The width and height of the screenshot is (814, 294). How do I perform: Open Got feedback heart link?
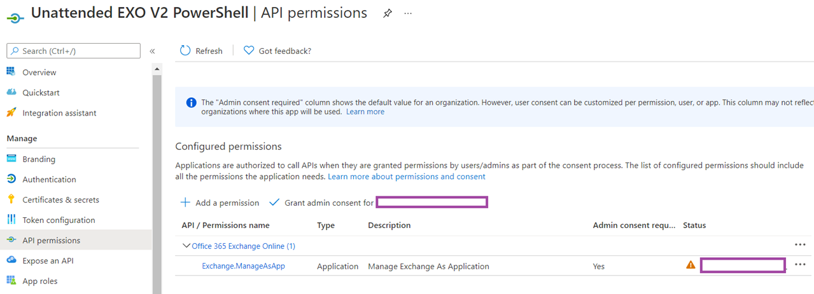coord(277,51)
